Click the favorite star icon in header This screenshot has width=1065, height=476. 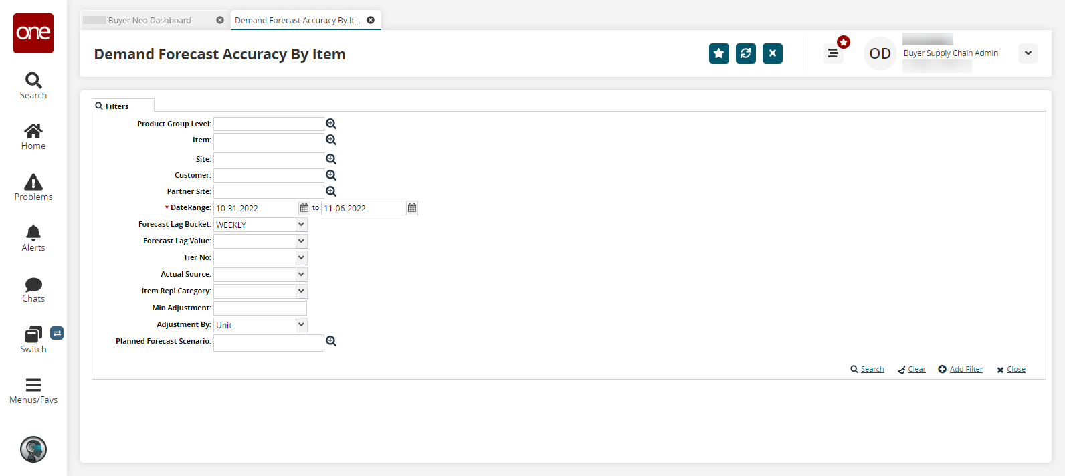[719, 53]
